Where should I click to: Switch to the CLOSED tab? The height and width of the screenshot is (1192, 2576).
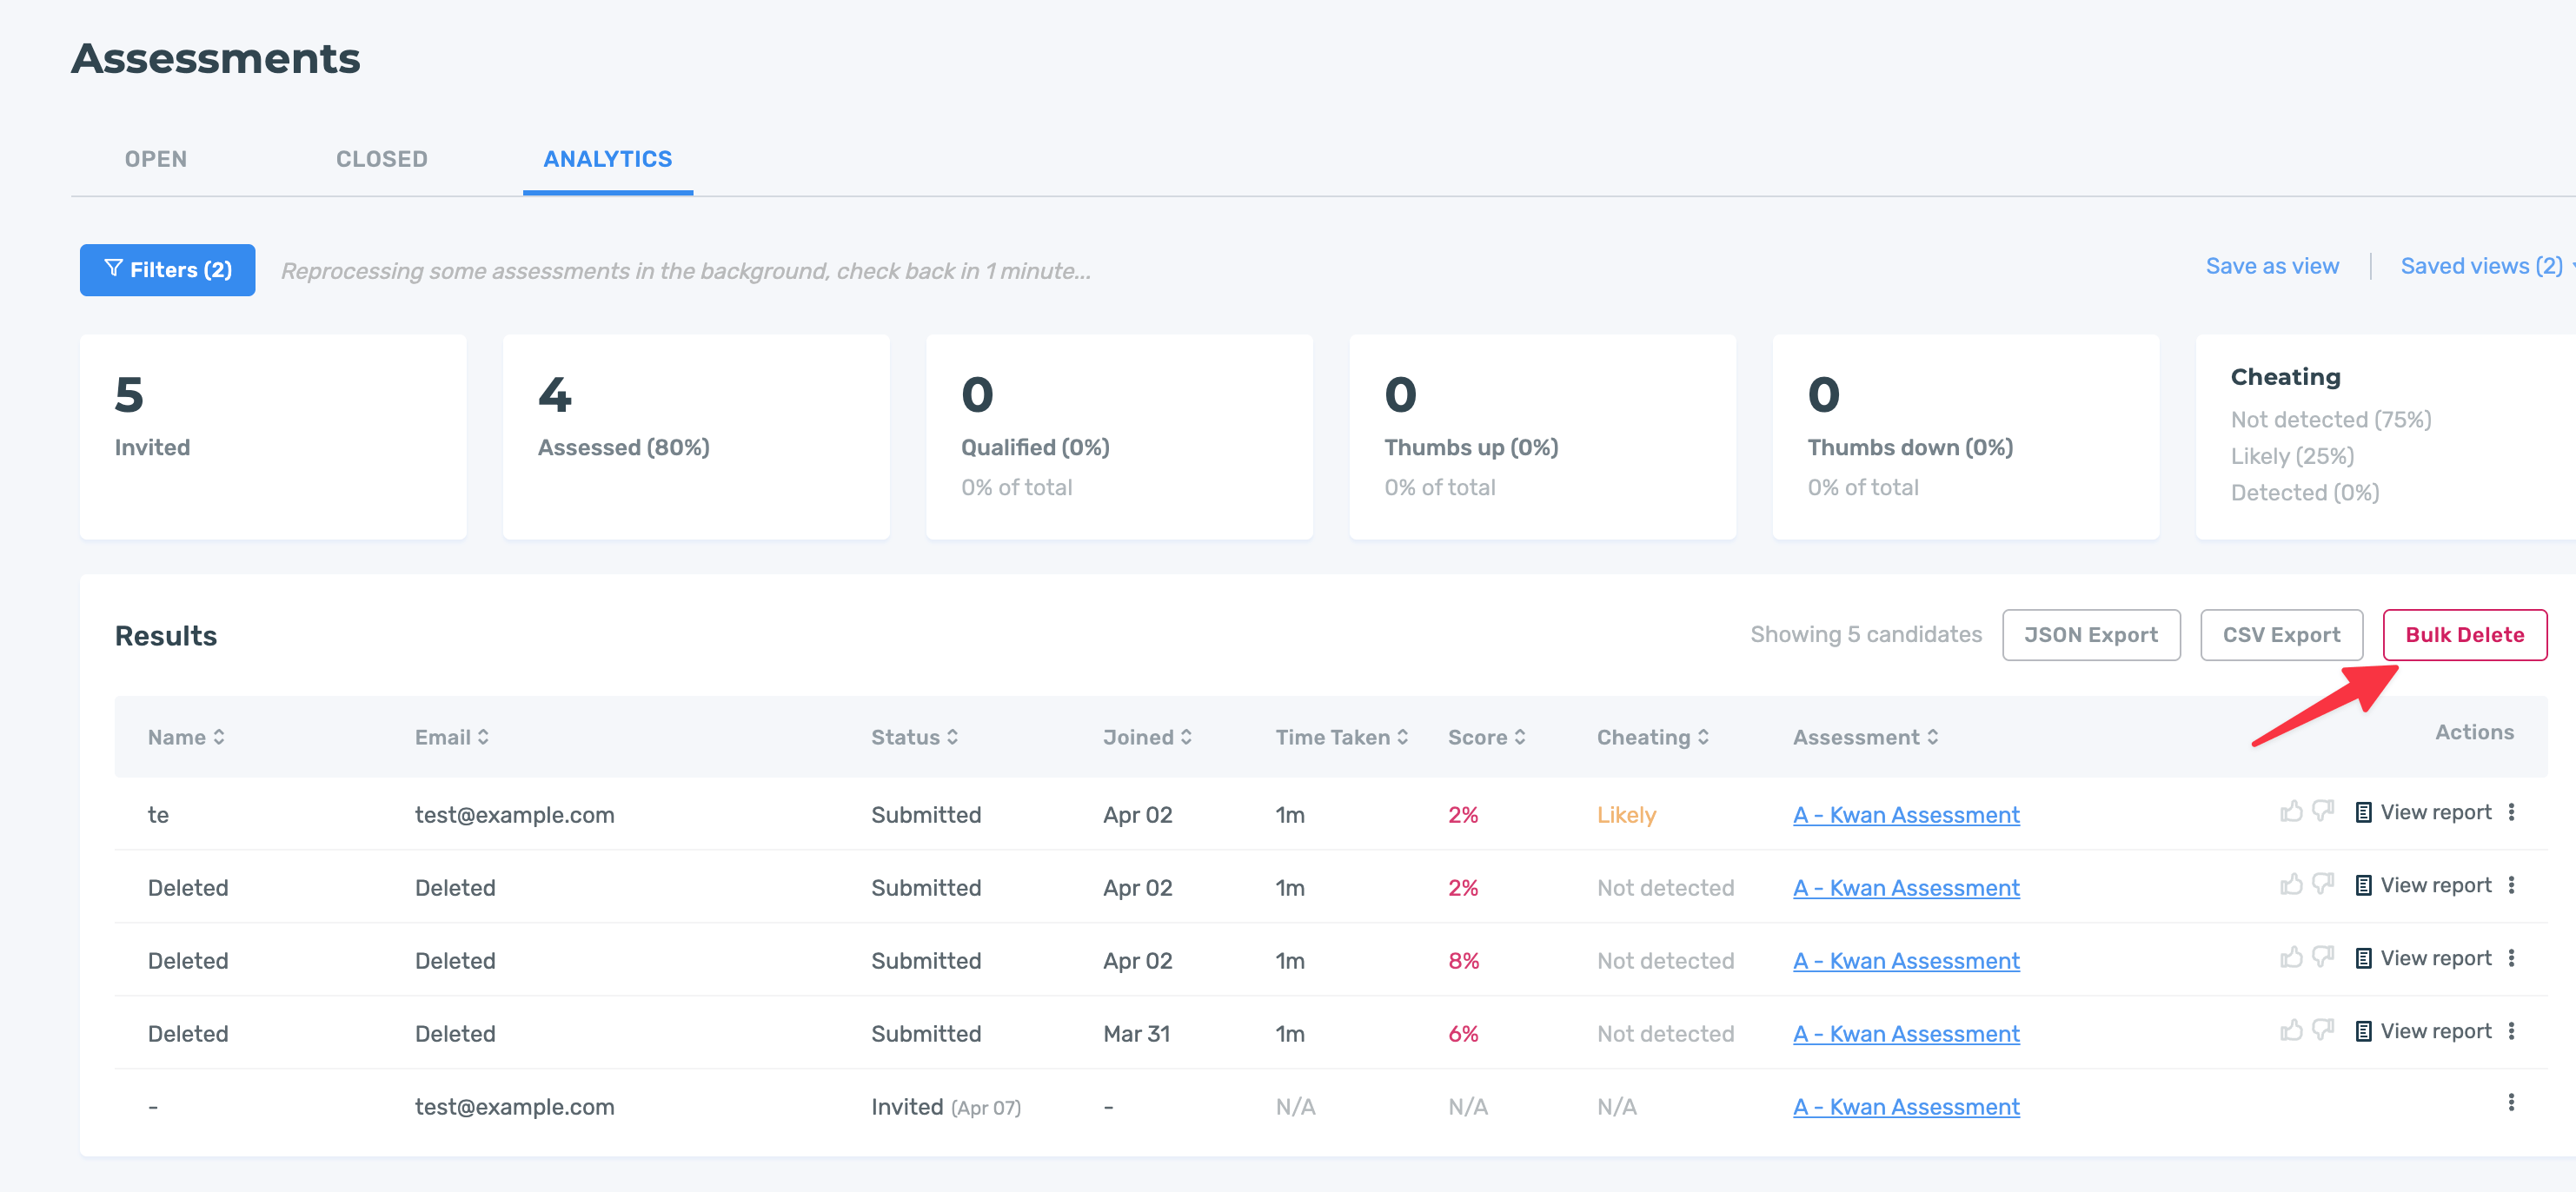click(x=381, y=159)
